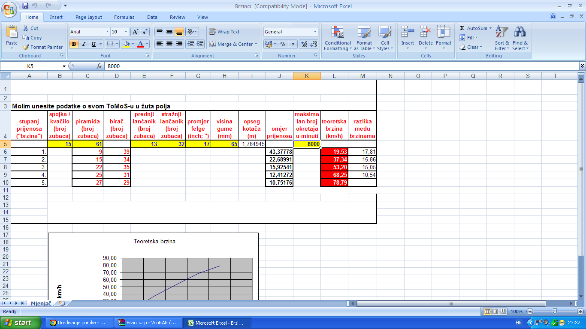This screenshot has height=329, width=586.
Task: Expand the Number Format General dropdown
Action: (x=315, y=32)
